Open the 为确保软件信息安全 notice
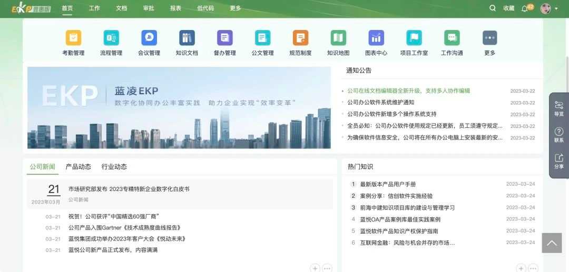Image resolution: width=569 pixels, height=272 pixels. [x=425, y=138]
